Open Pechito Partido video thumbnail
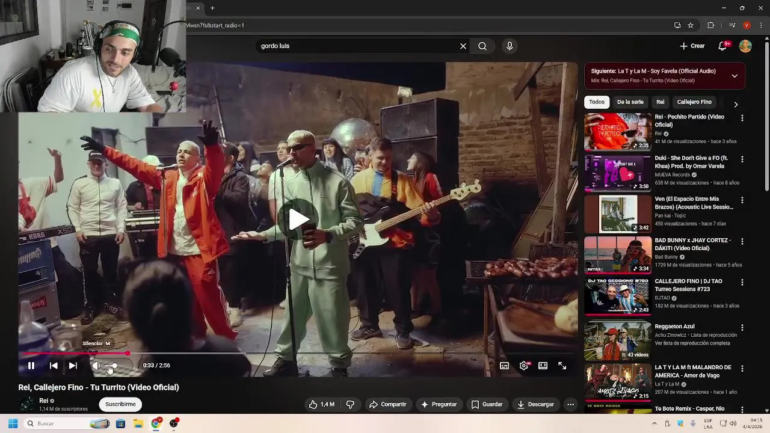Screen dimensions: 770x433 point(618,132)
